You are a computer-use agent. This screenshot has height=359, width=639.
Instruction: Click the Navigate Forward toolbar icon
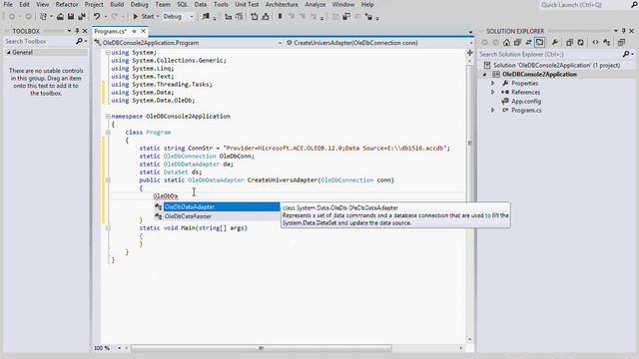(x=28, y=17)
